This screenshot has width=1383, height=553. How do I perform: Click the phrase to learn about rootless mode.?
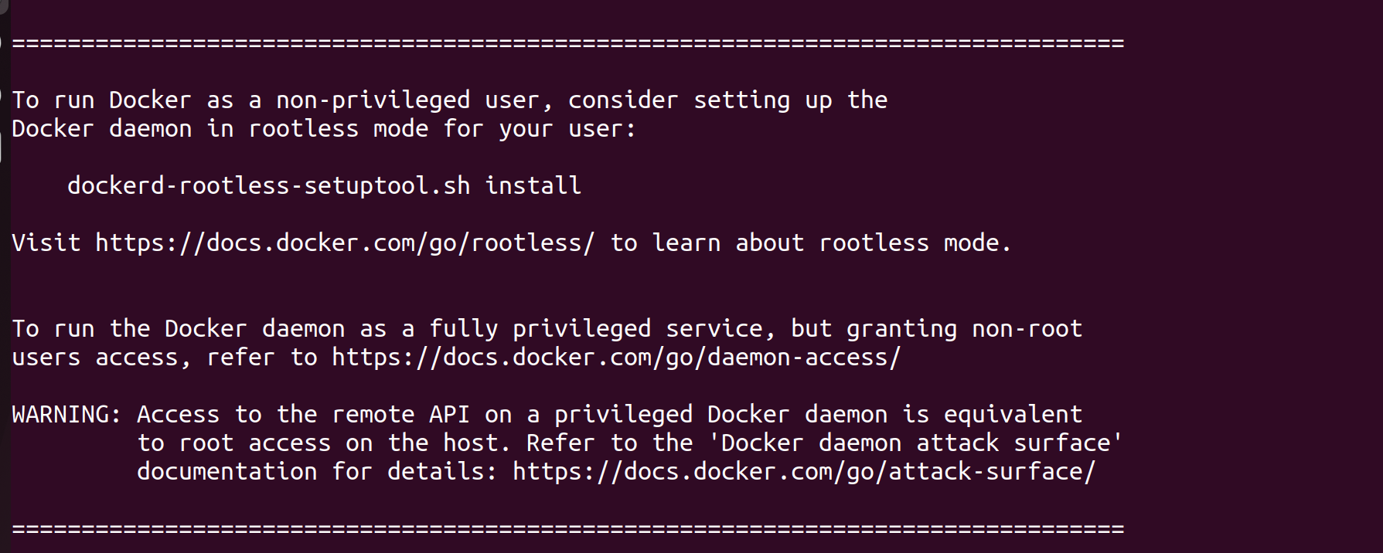(811, 243)
